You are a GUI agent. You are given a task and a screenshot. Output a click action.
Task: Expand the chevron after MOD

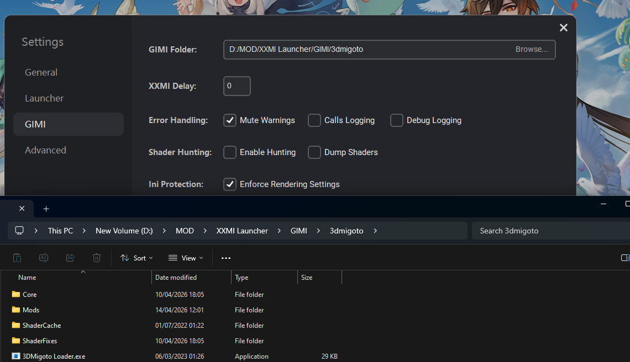coord(205,231)
